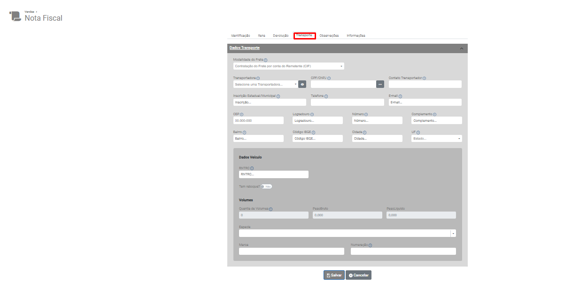The image size is (572, 283).
Task: Click the Logradouro input field
Action: pyautogui.click(x=317, y=120)
